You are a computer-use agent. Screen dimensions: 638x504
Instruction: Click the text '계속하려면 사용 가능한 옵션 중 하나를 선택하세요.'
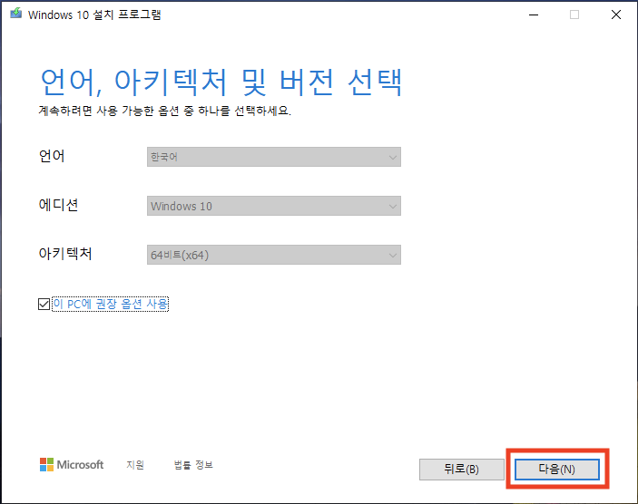[x=165, y=111]
